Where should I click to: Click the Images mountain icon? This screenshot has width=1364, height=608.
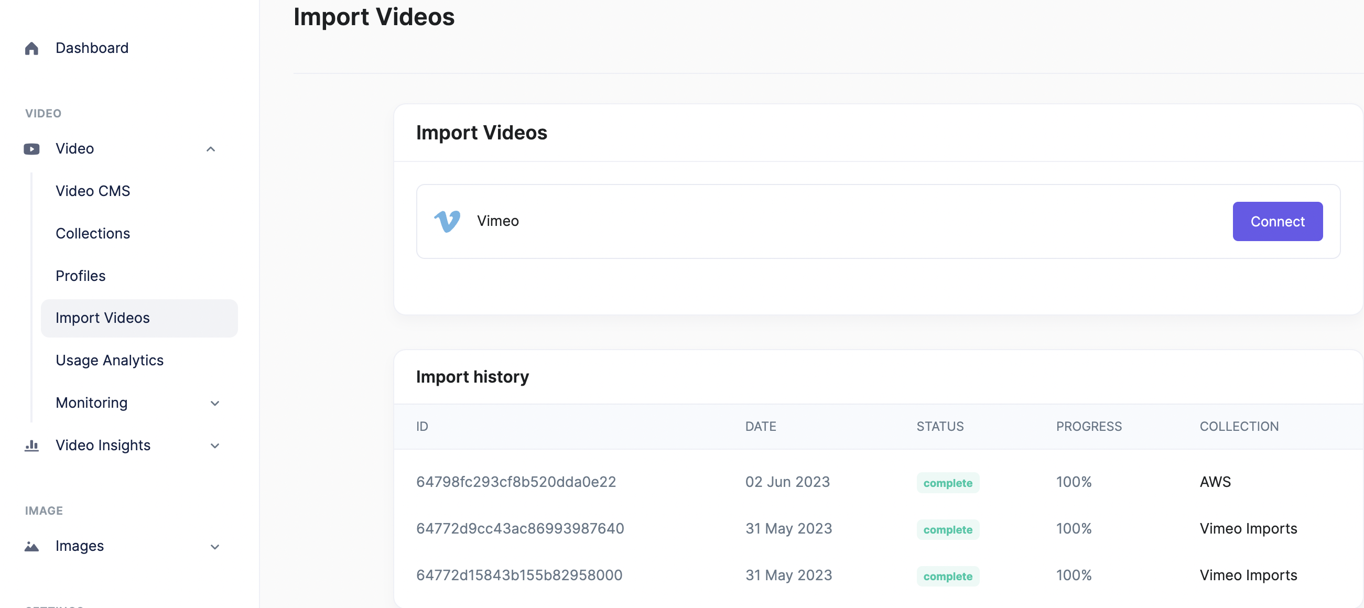[31, 546]
